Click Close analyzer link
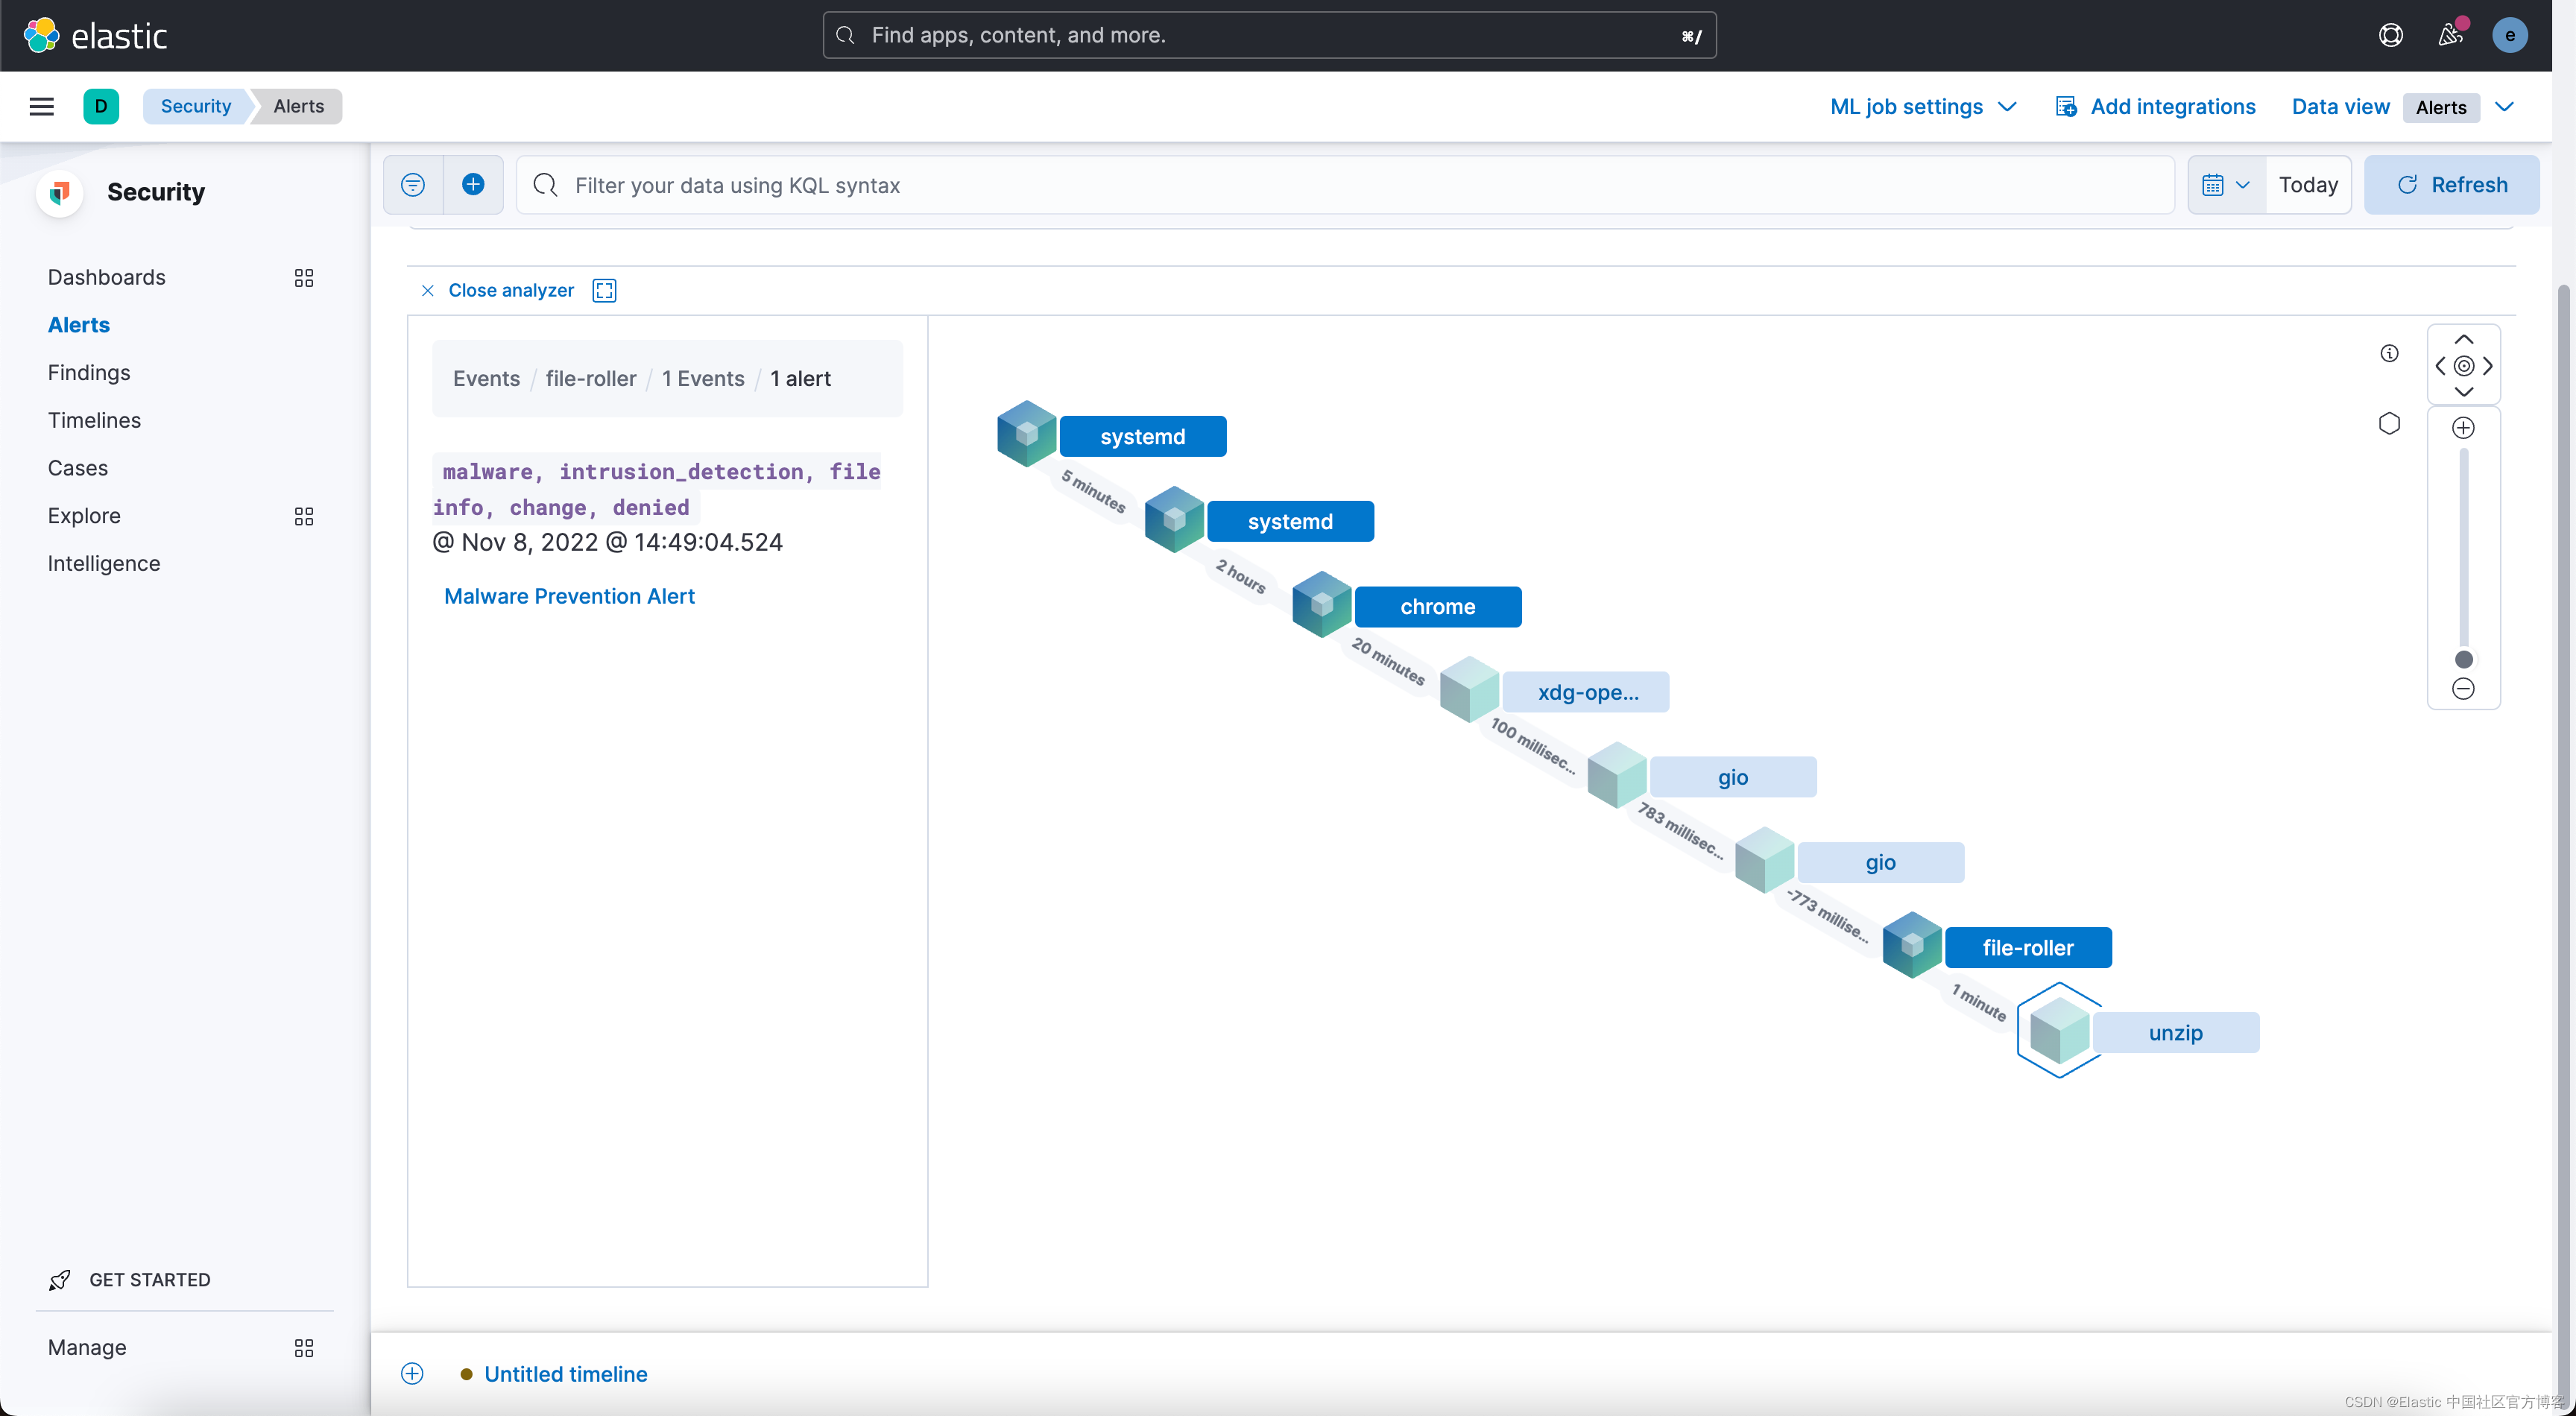This screenshot has width=2576, height=1416. [x=497, y=290]
